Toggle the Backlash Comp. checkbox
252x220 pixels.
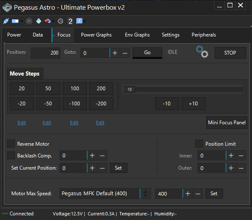tap(11, 155)
